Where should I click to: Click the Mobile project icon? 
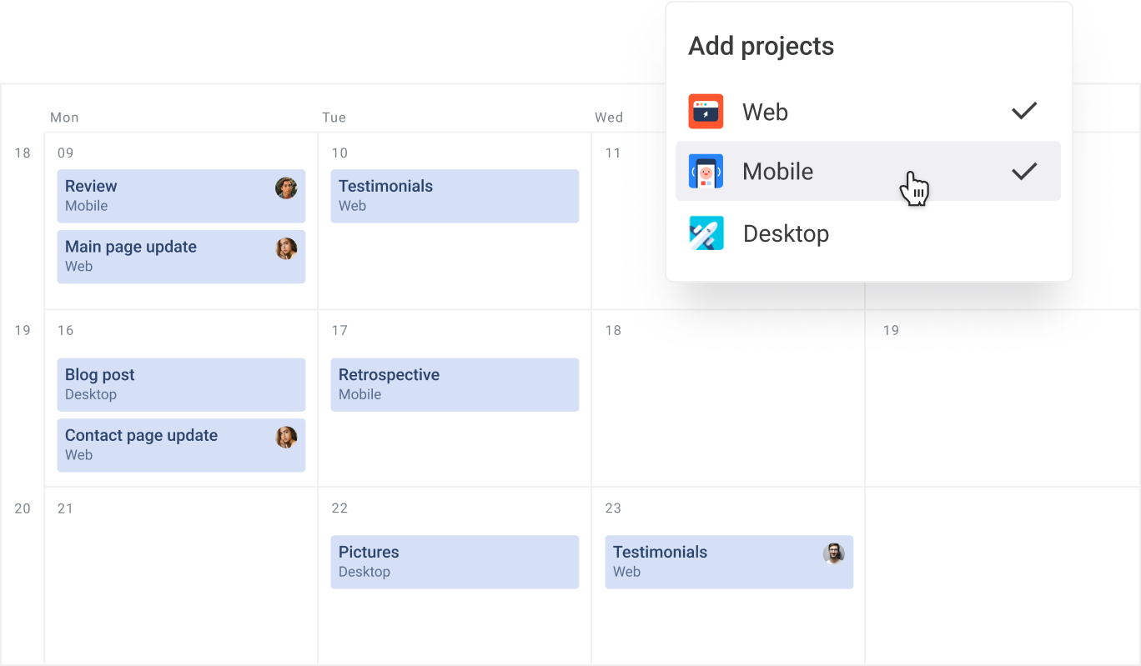tap(706, 171)
